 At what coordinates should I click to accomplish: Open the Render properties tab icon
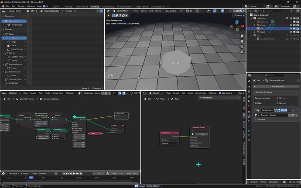click(x=249, y=87)
